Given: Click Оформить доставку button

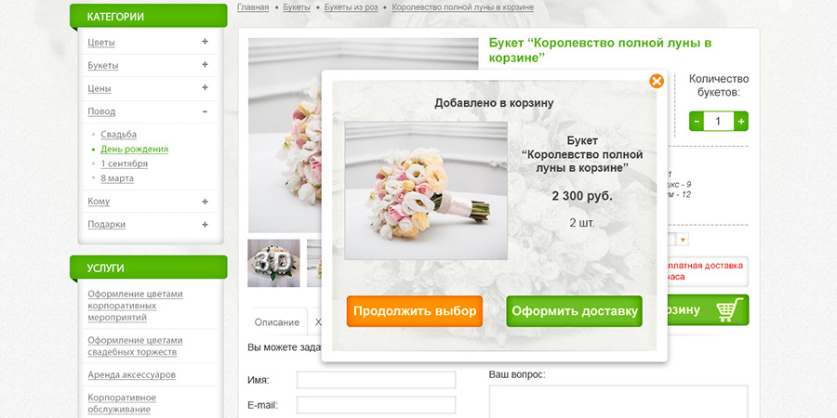Looking at the screenshot, I should coord(575,311).
